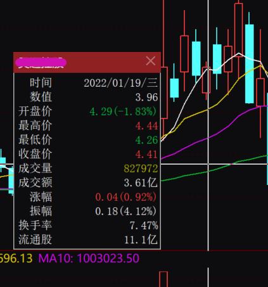This screenshot has height=287, width=268.
Task: Click the 振幅 label
Action: [41, 211]
